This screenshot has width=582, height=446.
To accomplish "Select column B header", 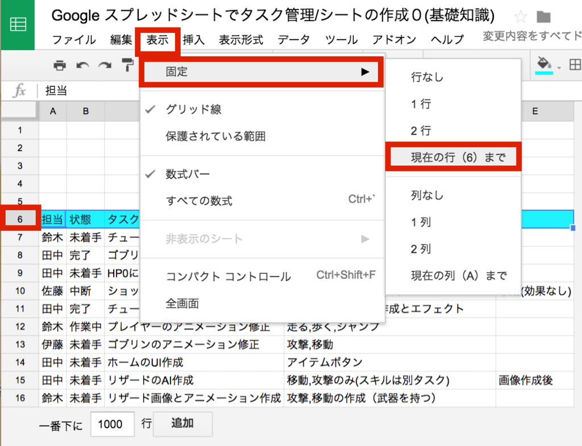I will pos(86,111).
